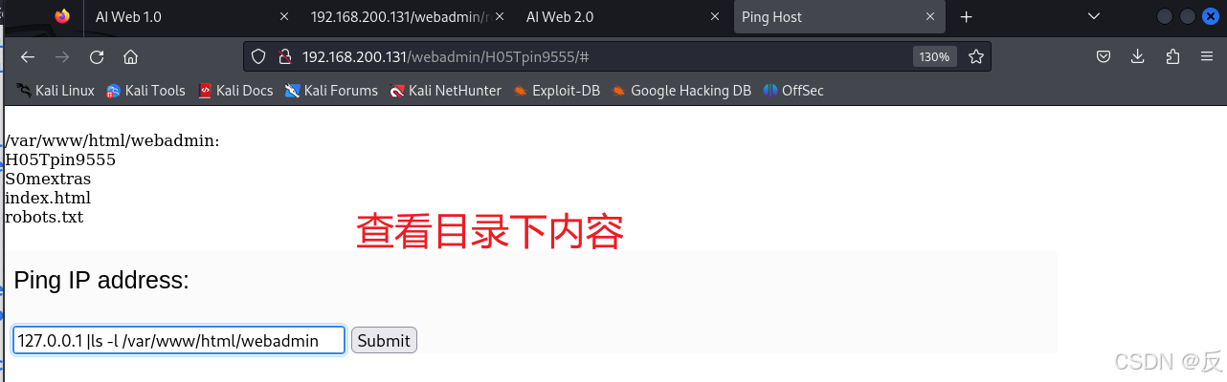Click the Save to Pocket icon
The height and width of the screenshot is (382, 1227).
point(1104,57)
